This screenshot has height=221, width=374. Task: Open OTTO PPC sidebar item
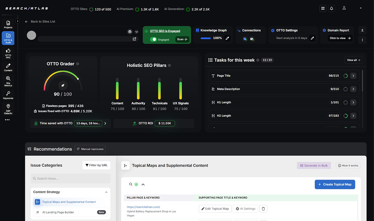pyautogui.click(x=8, y=53)
